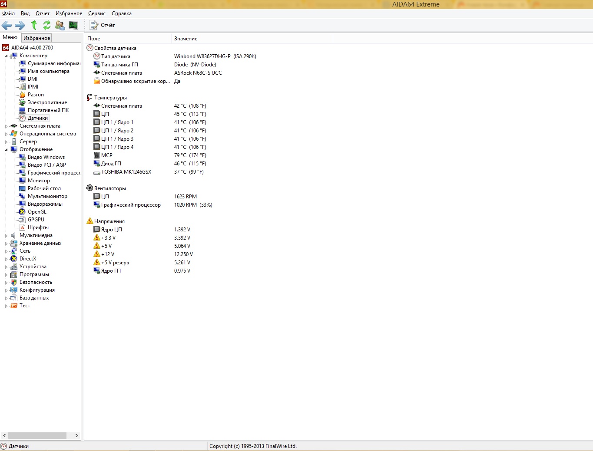Click the Forward navigation arrow

pos(20,25)
